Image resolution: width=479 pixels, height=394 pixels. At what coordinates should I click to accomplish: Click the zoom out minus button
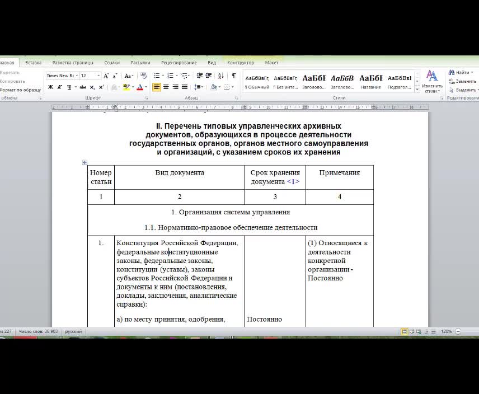click(x=458, y=331)
